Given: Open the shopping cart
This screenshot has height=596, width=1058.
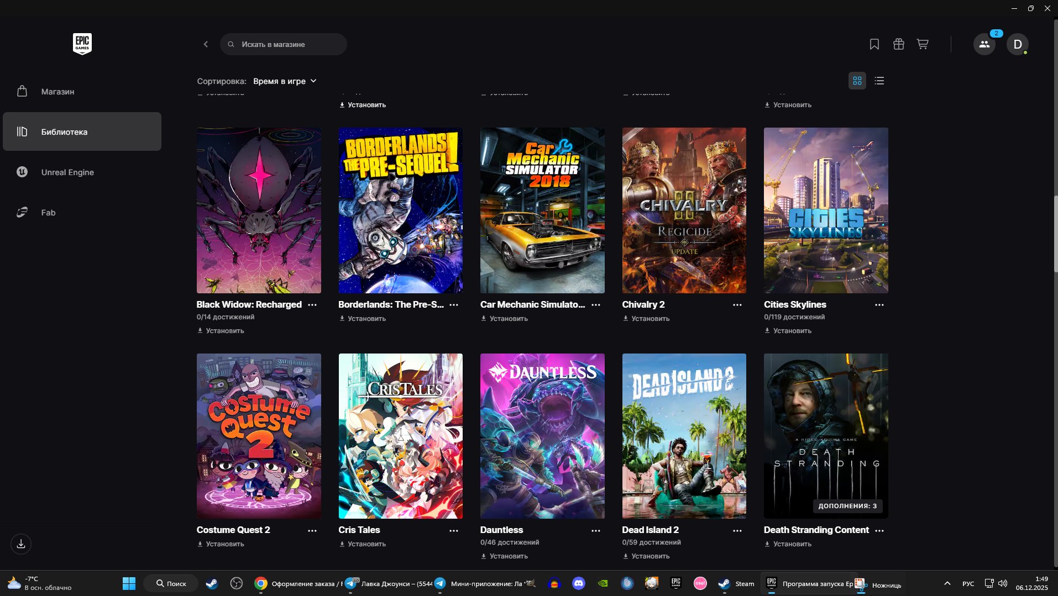Looking at the screenshot, I should tap(922, 44).
